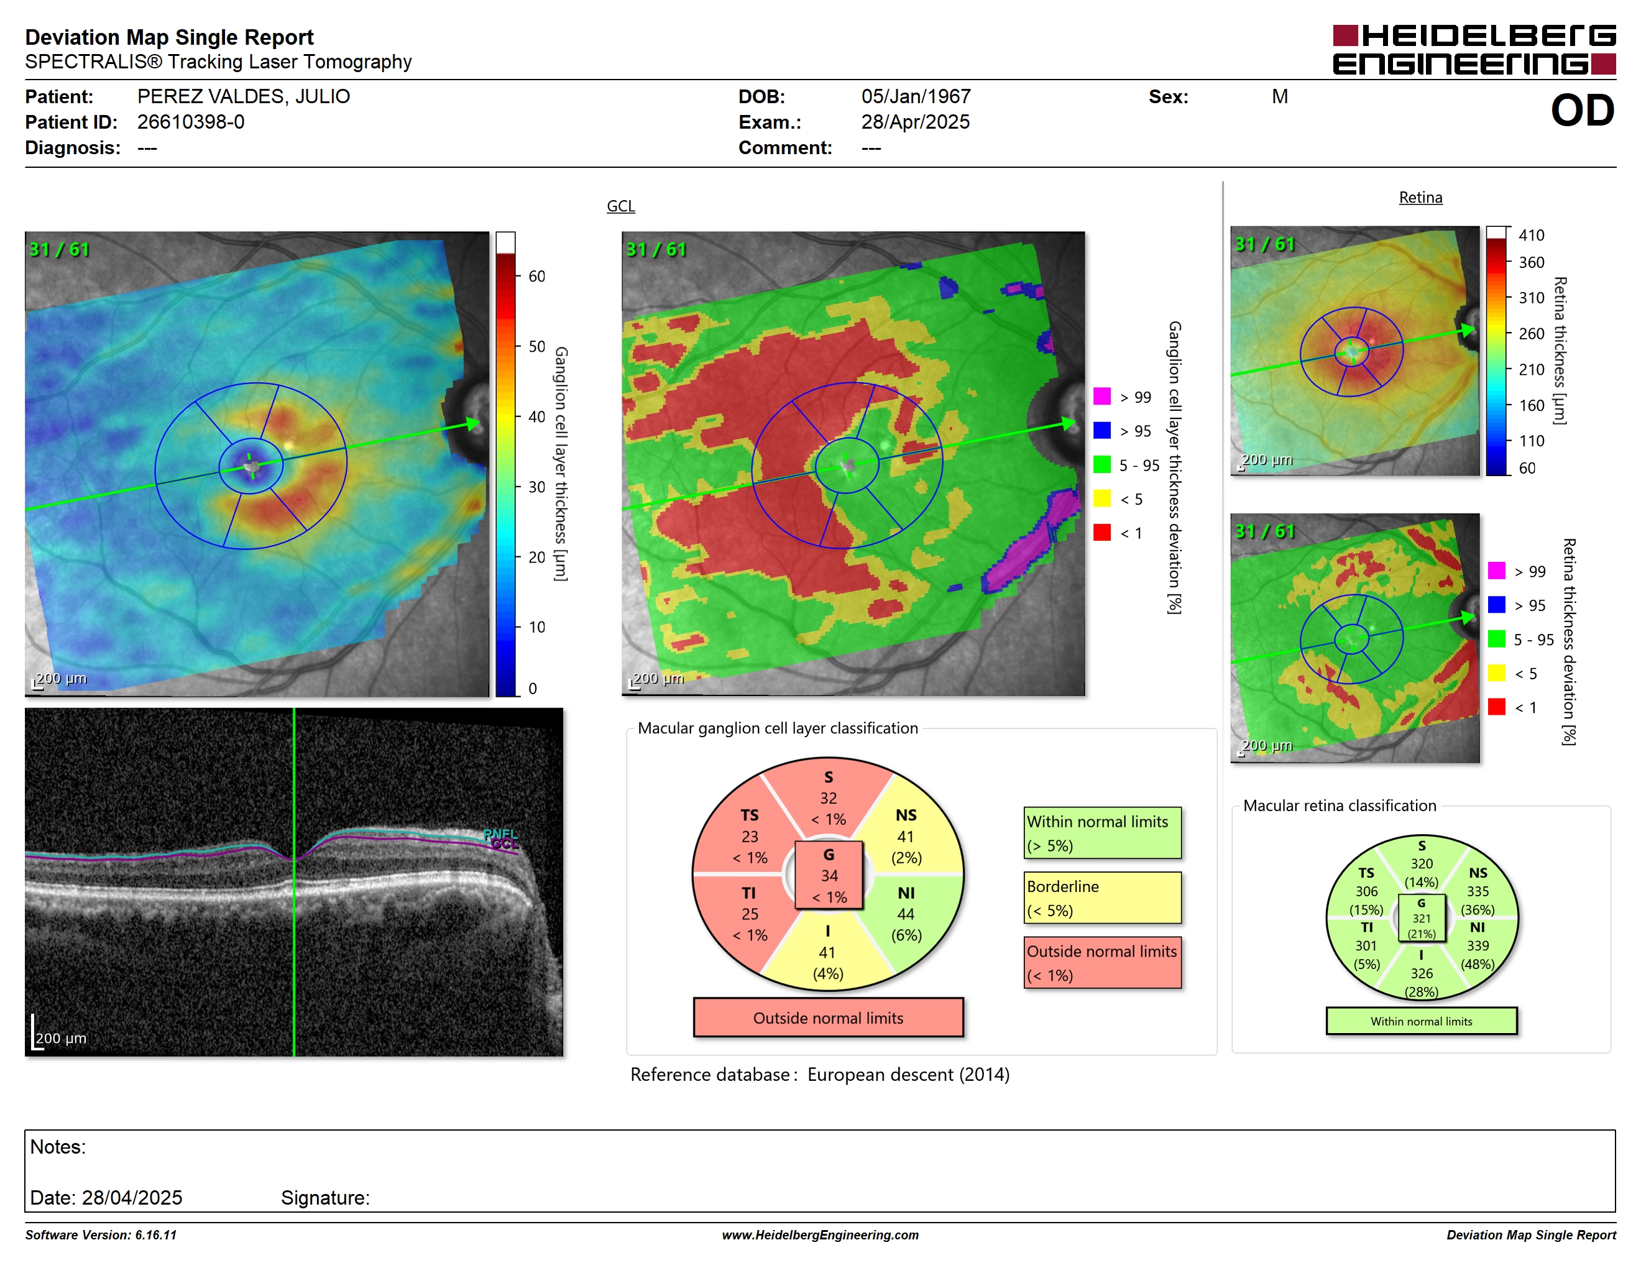The height and width of the screenshot is (1268, 1641).
Task: Click the Macular ganglion cell layer classification heading
Action: (x=778, y=728)
